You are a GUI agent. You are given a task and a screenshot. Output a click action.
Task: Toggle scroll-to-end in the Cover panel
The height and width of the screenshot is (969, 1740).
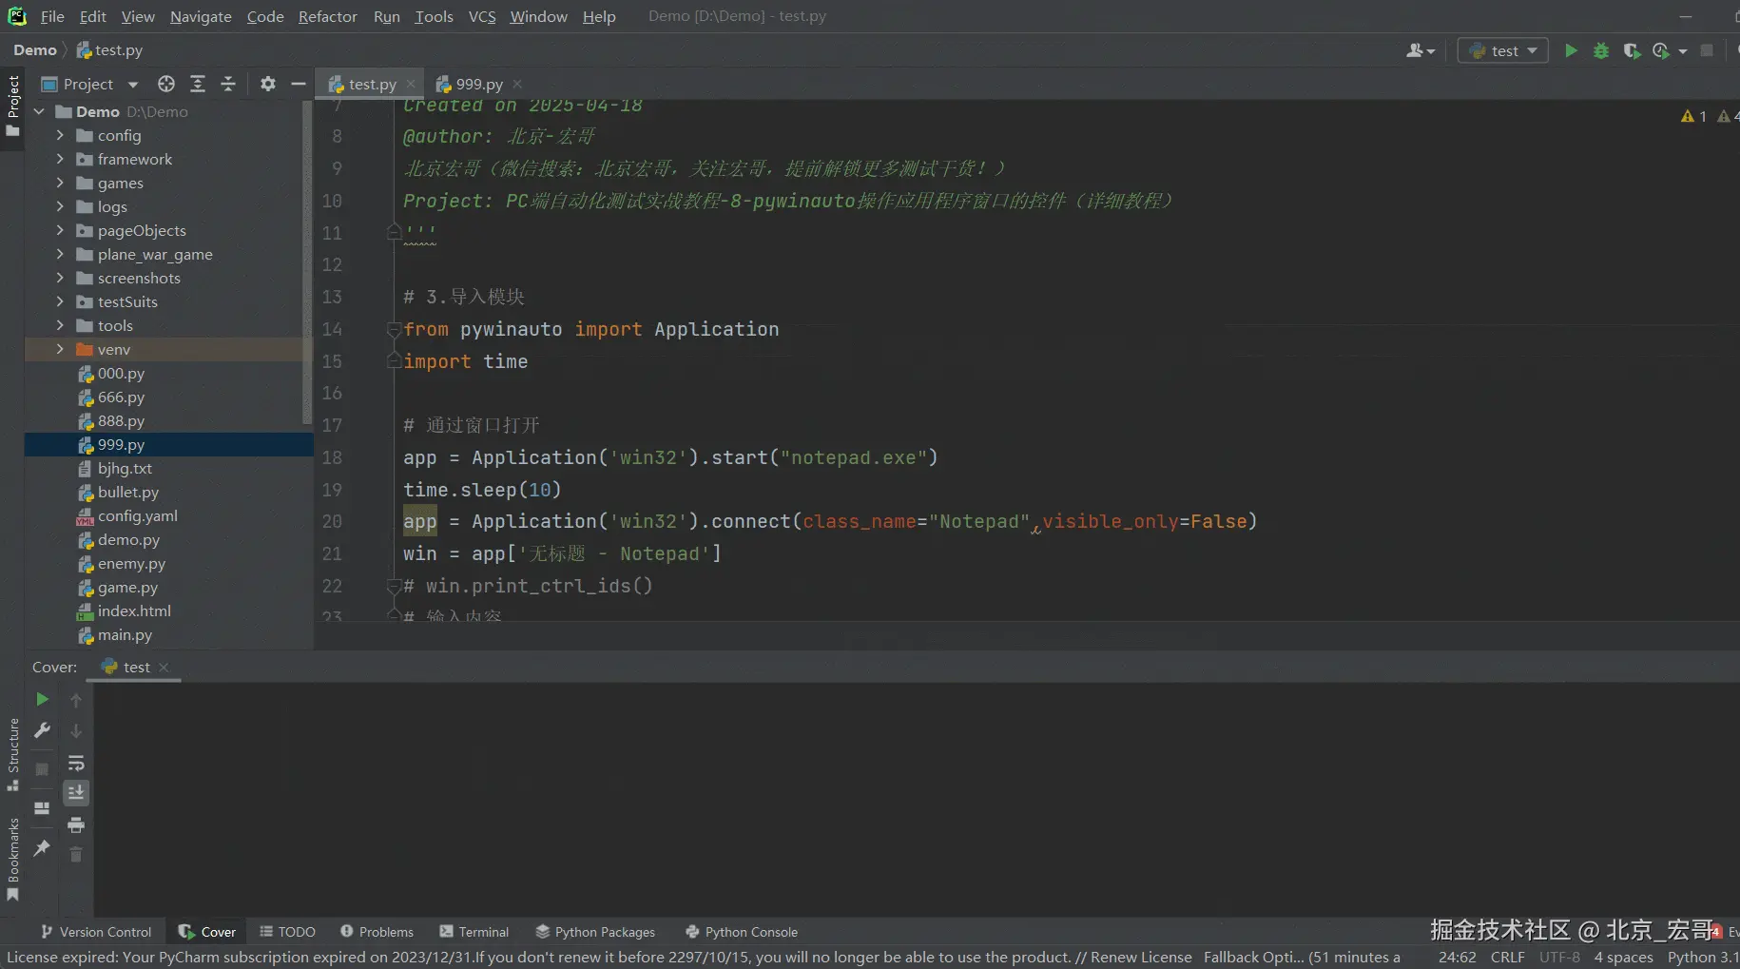coord(76,792)
